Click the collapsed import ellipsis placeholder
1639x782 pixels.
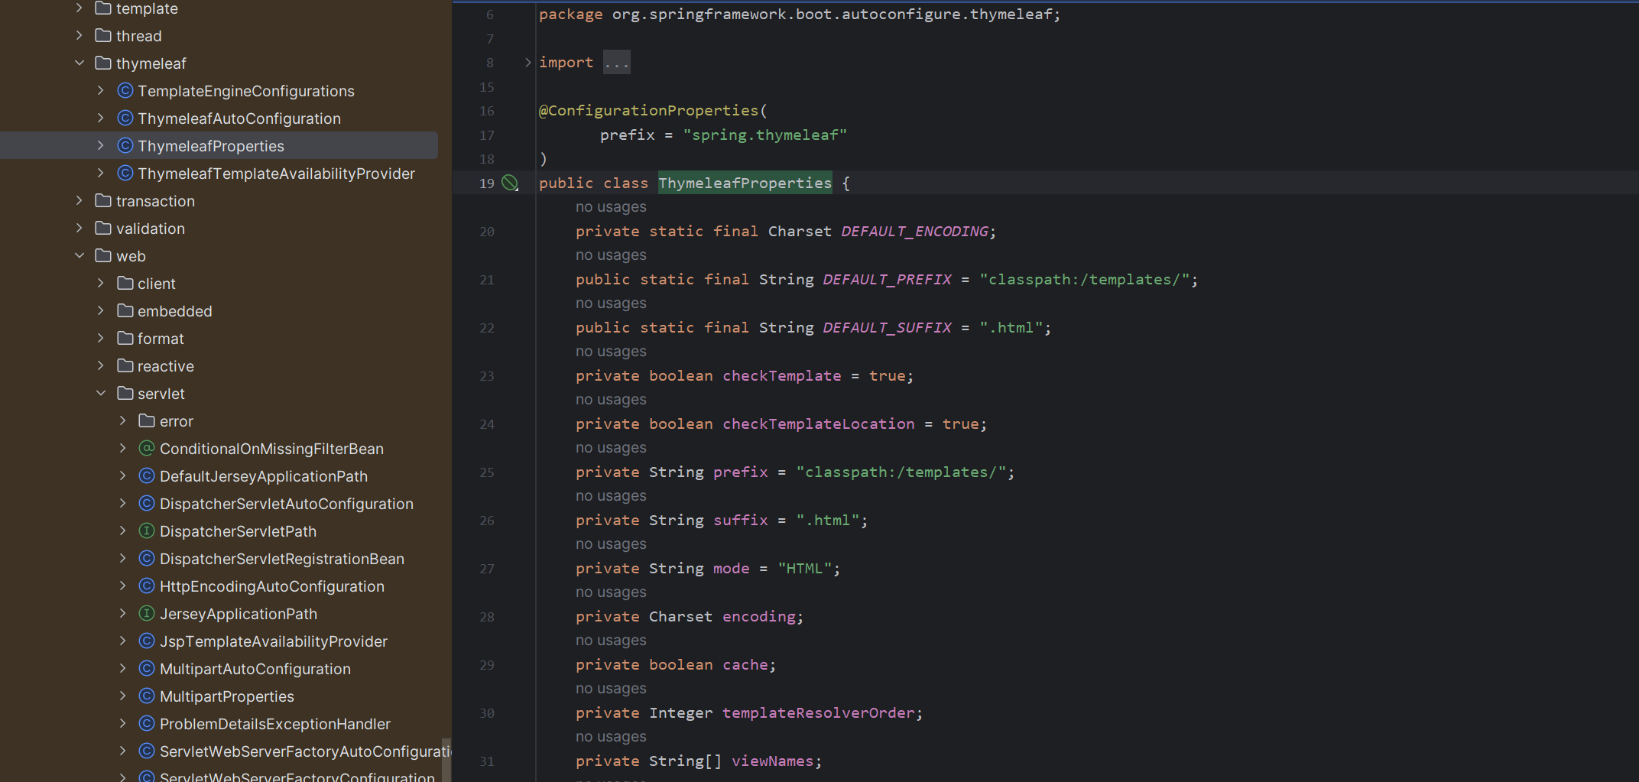click(616, 63)
